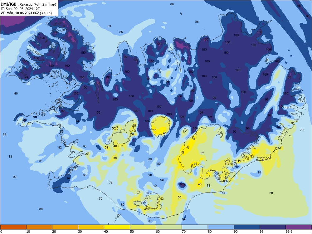
Task: Select the '48' humidity value
Action: pos(115,146)
